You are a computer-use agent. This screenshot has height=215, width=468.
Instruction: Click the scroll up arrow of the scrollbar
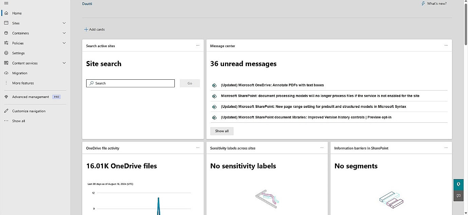pyautogui.click(x=466, y=2)
